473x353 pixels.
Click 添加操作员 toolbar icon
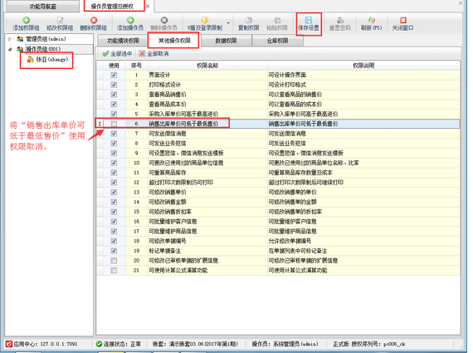point(130,20)
